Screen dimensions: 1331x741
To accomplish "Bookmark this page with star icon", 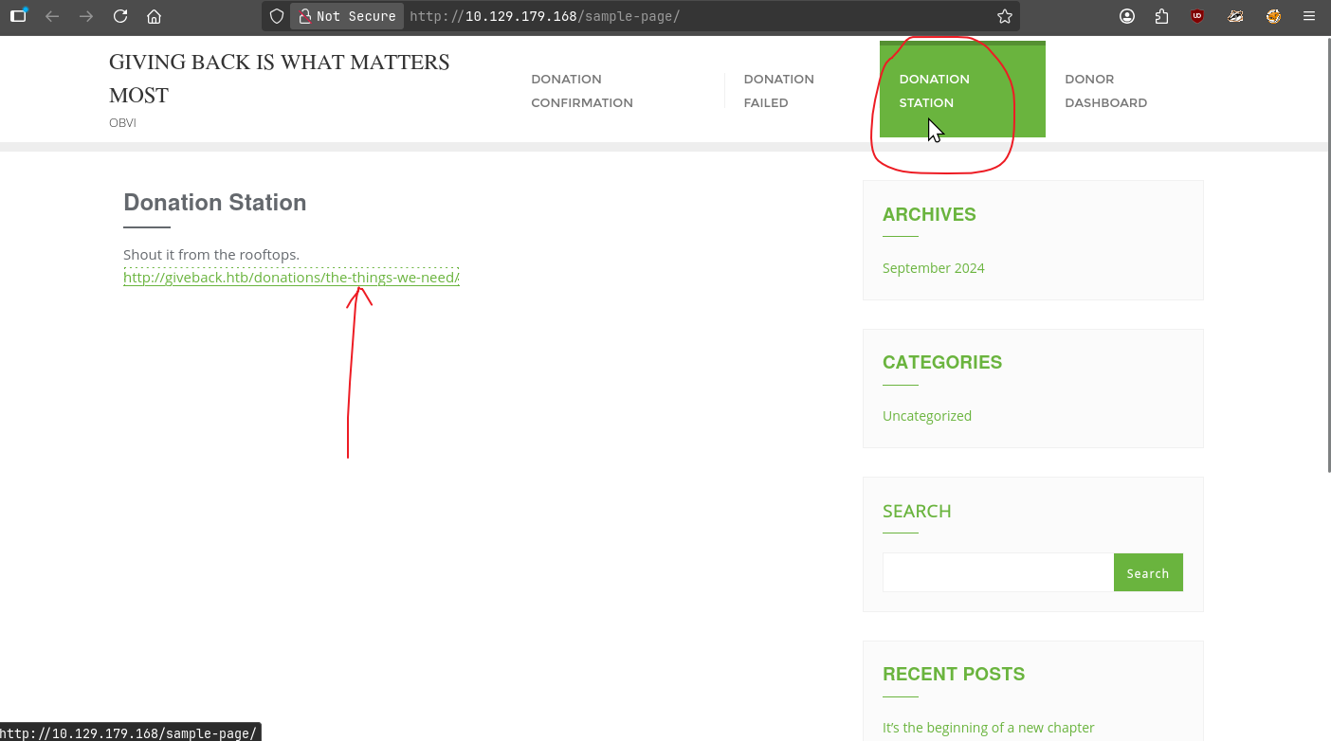I will (1005, 16).
